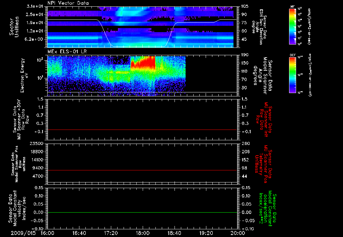Viewport: 343px width, 237px height.
Task: Click the '17:20' time axis label
Action: [111, 233]
